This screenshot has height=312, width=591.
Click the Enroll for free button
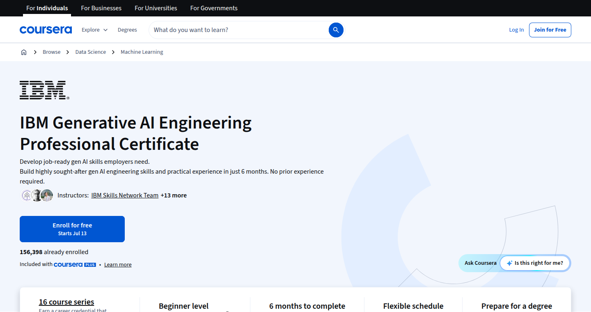(72, 229)
